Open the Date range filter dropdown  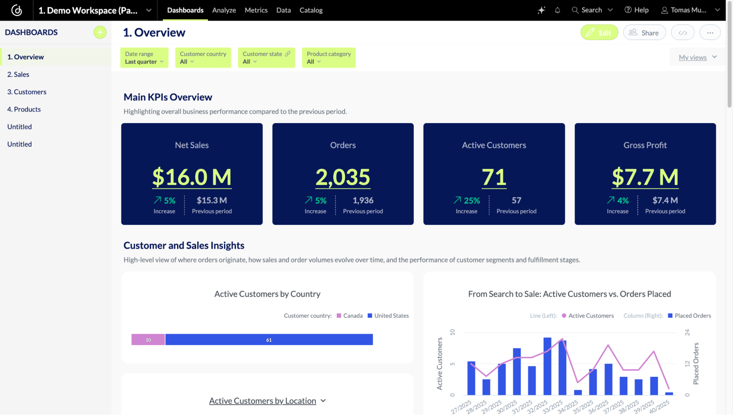pos(144,58)
